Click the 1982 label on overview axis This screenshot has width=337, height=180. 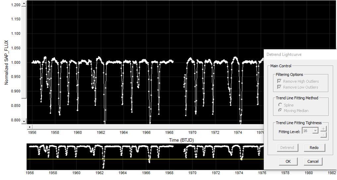click(332, 173)
